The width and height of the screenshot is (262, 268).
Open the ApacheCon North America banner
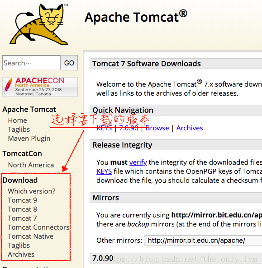coord(40,87)
